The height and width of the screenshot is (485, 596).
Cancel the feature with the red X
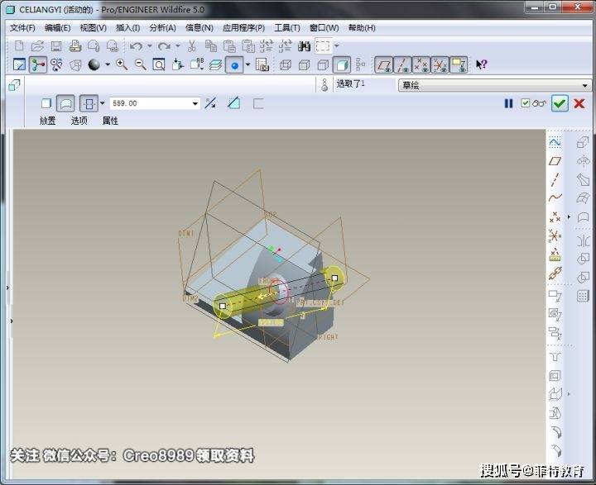pyautogui.click(x=579, y=103)
